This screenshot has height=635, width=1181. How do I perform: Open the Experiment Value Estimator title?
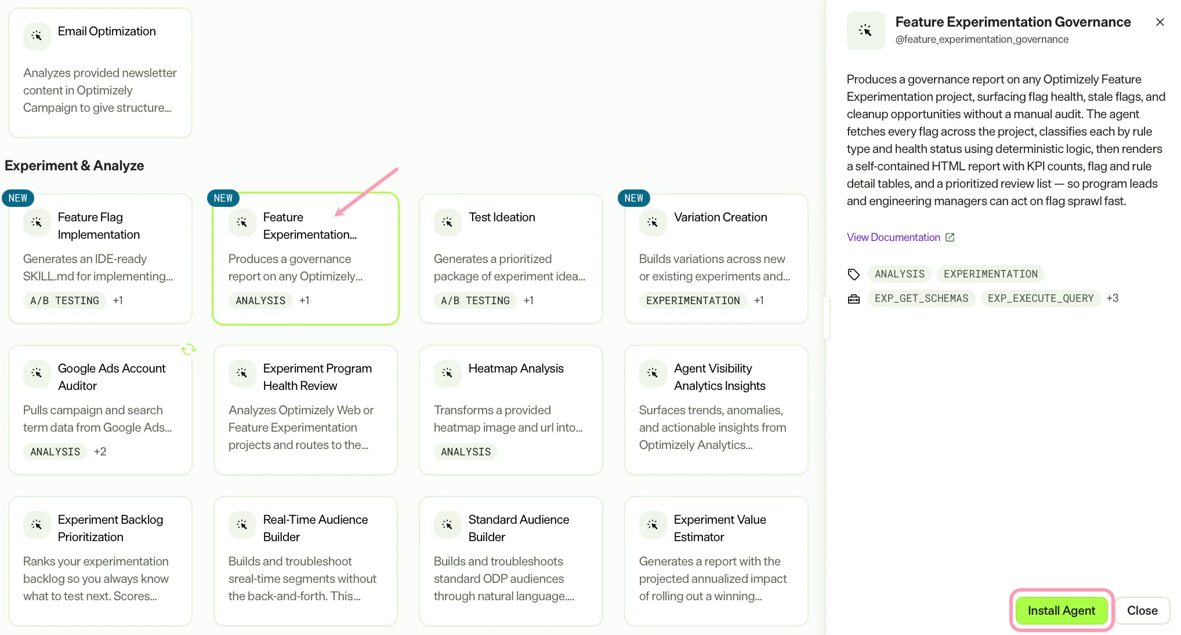tap(720, 528)
